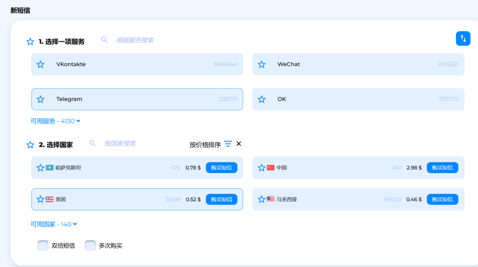
Task: Enable the 双倍短信 checkbox
Action: [x=43, y=246]
